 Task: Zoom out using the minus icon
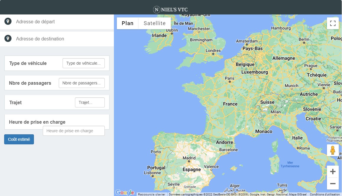tap(333, 183)
